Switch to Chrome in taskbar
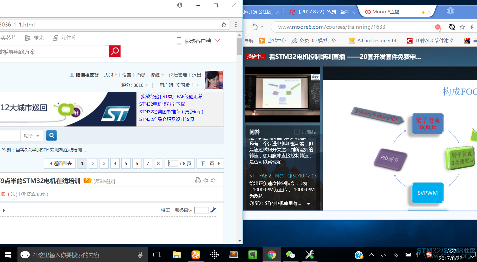477x262 pixels. (271, 255)
